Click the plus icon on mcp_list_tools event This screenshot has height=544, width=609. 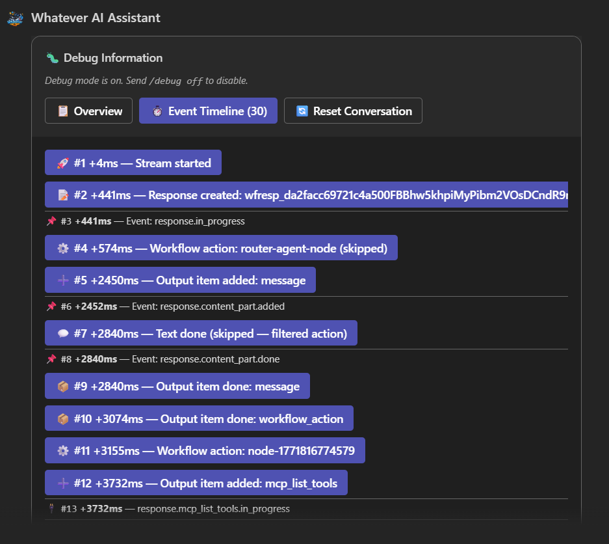coord(62,483)
